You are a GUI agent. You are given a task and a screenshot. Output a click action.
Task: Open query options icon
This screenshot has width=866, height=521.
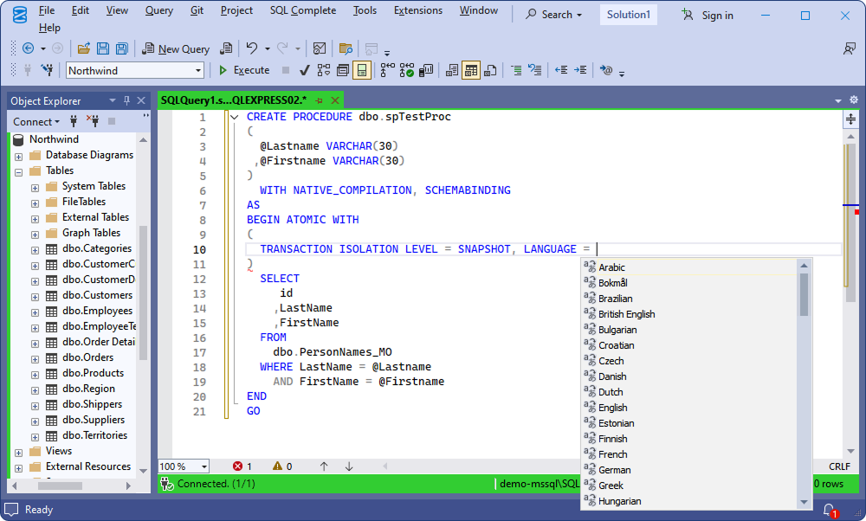[x=342, y=70]
